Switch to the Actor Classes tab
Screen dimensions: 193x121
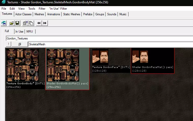coord(23,14)
